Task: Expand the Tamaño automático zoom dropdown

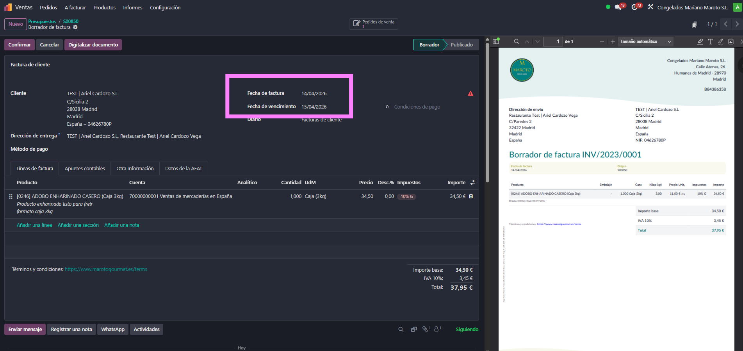Action: (x=646, y=42)
